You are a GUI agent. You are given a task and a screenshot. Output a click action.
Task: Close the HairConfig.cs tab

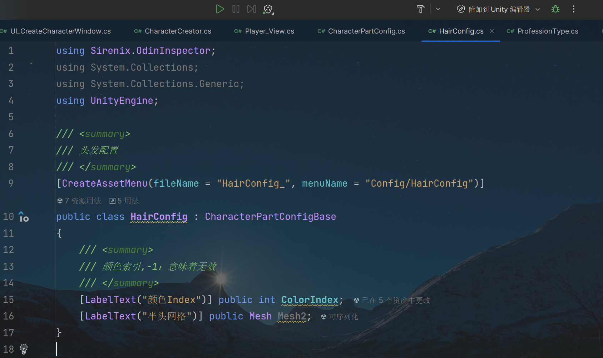(492, 31)
